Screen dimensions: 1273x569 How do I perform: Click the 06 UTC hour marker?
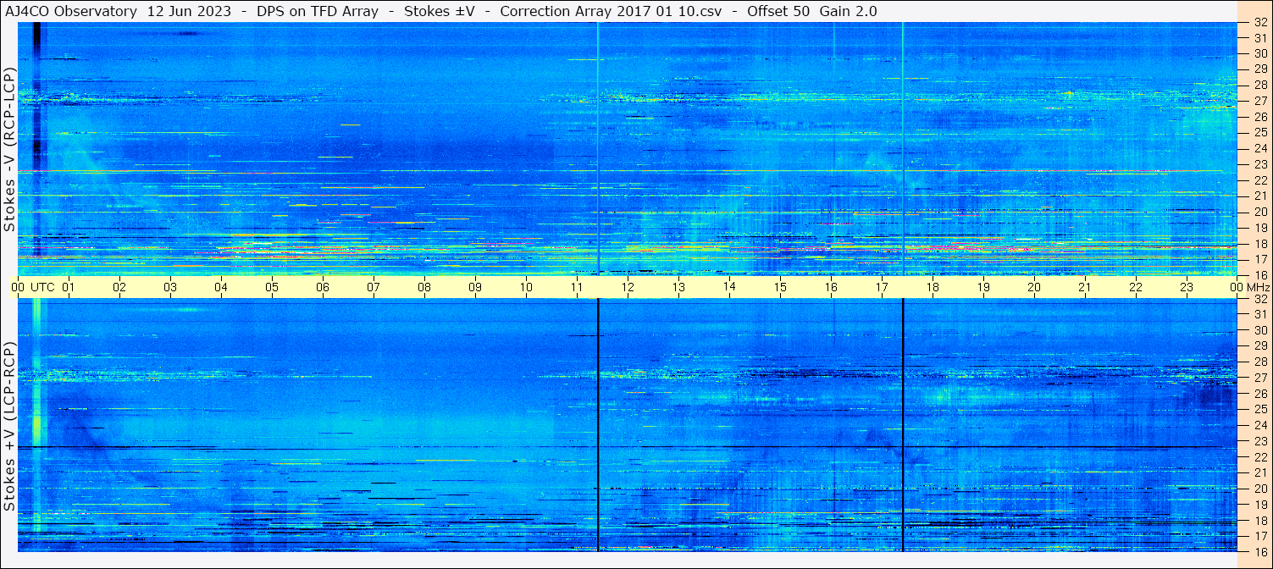click(x=323, y=287)
